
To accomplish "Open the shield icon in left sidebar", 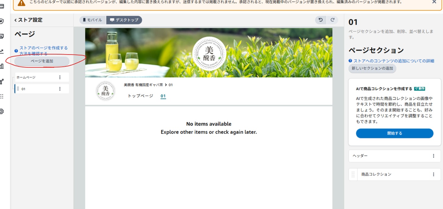I will pyautogui.click(x=2, y=21).
